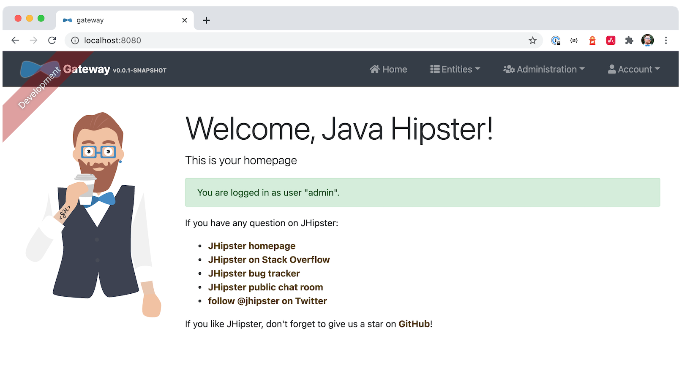This screenshot has width=682, height=368.
Task: Click the red Angular extension icon
Action: (611, 41)
